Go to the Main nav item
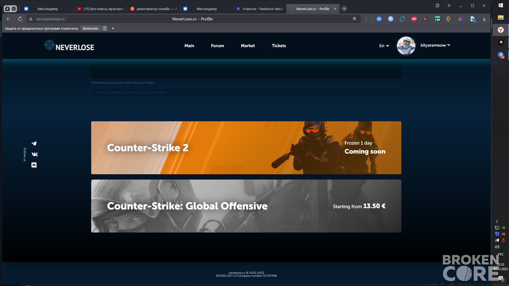 (189, 46)
